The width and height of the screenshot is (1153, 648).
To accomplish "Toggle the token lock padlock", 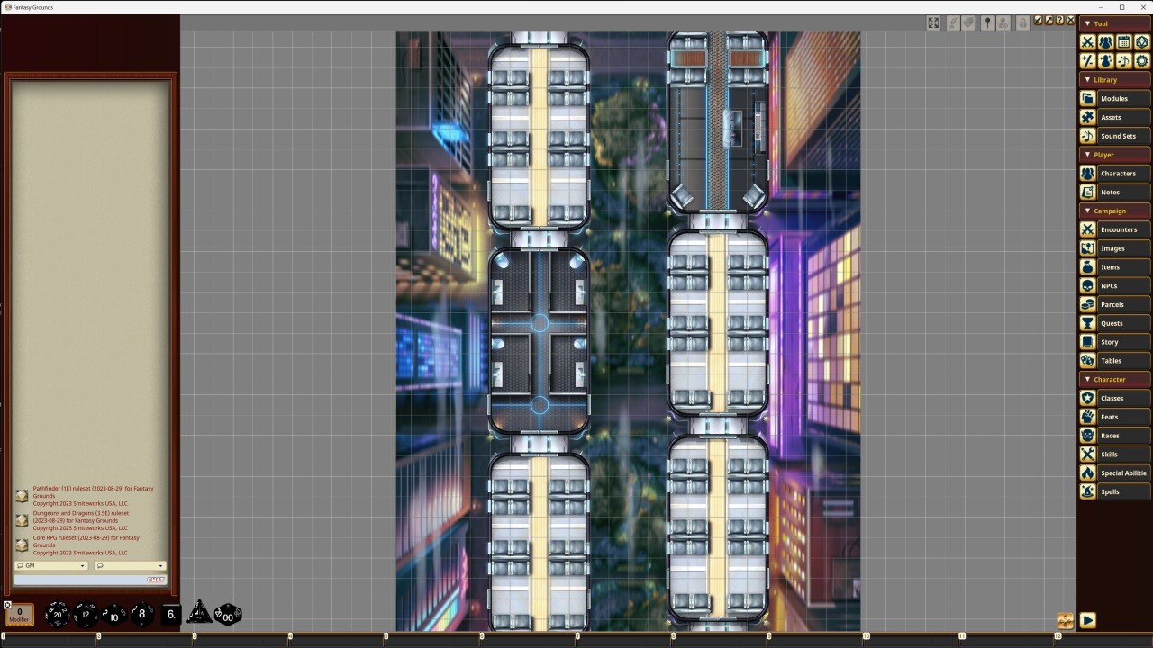I will tap(1023, 22).
